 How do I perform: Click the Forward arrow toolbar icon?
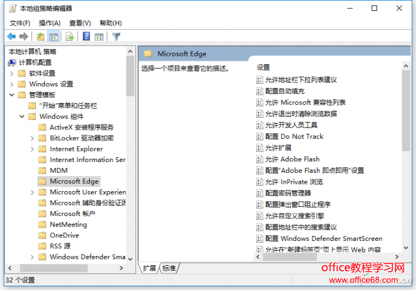point(24,36)
